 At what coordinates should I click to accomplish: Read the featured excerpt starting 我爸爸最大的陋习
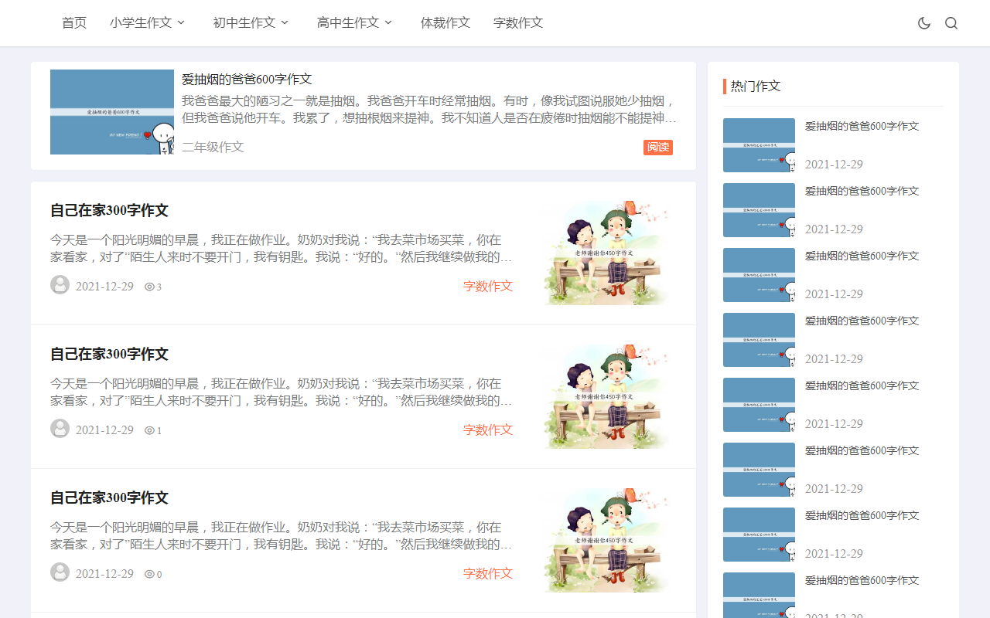point(429,110)
